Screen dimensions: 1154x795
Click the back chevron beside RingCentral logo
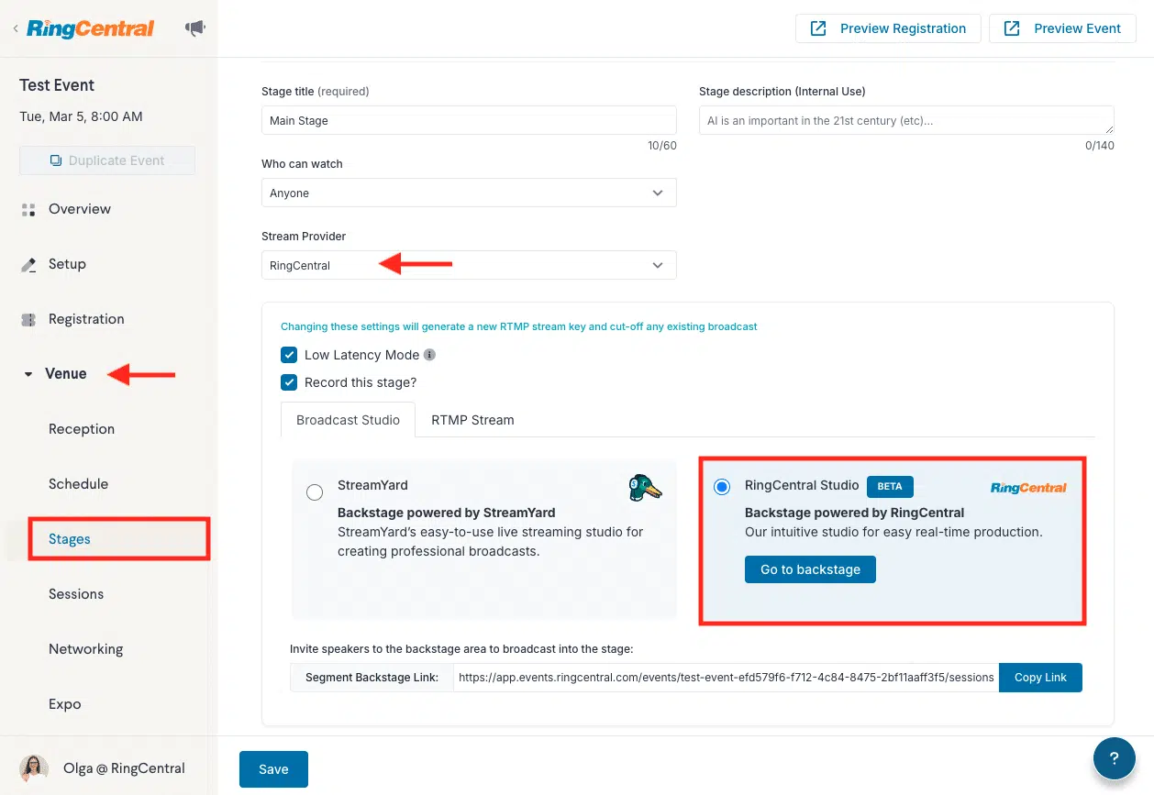[16, 29]
